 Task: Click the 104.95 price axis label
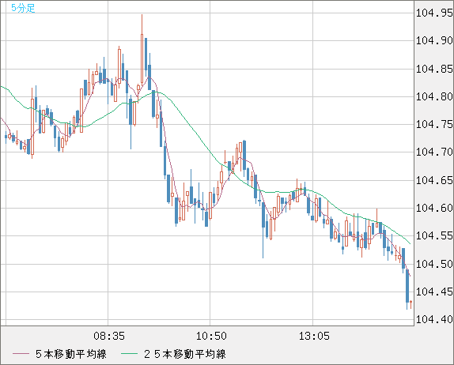point(434,13)
